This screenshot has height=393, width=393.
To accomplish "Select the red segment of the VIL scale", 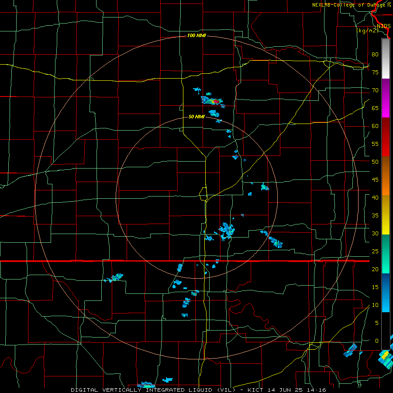I will 386,137.
